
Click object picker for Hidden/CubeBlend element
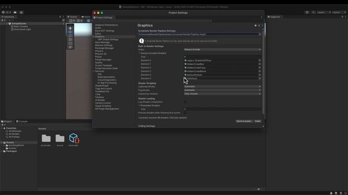point(259,71)
